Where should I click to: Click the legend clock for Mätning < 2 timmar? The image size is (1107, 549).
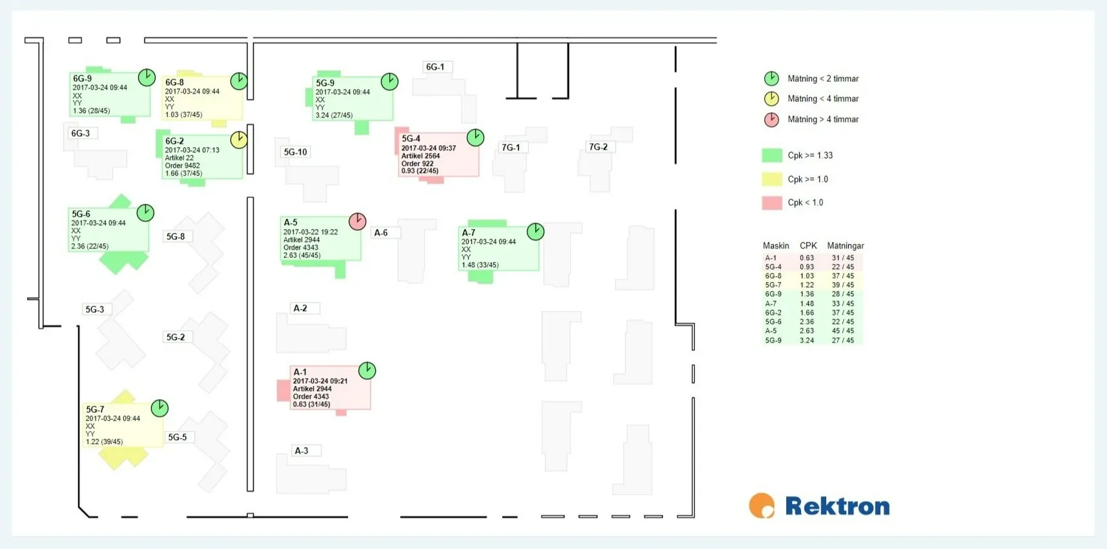[771, 79]
